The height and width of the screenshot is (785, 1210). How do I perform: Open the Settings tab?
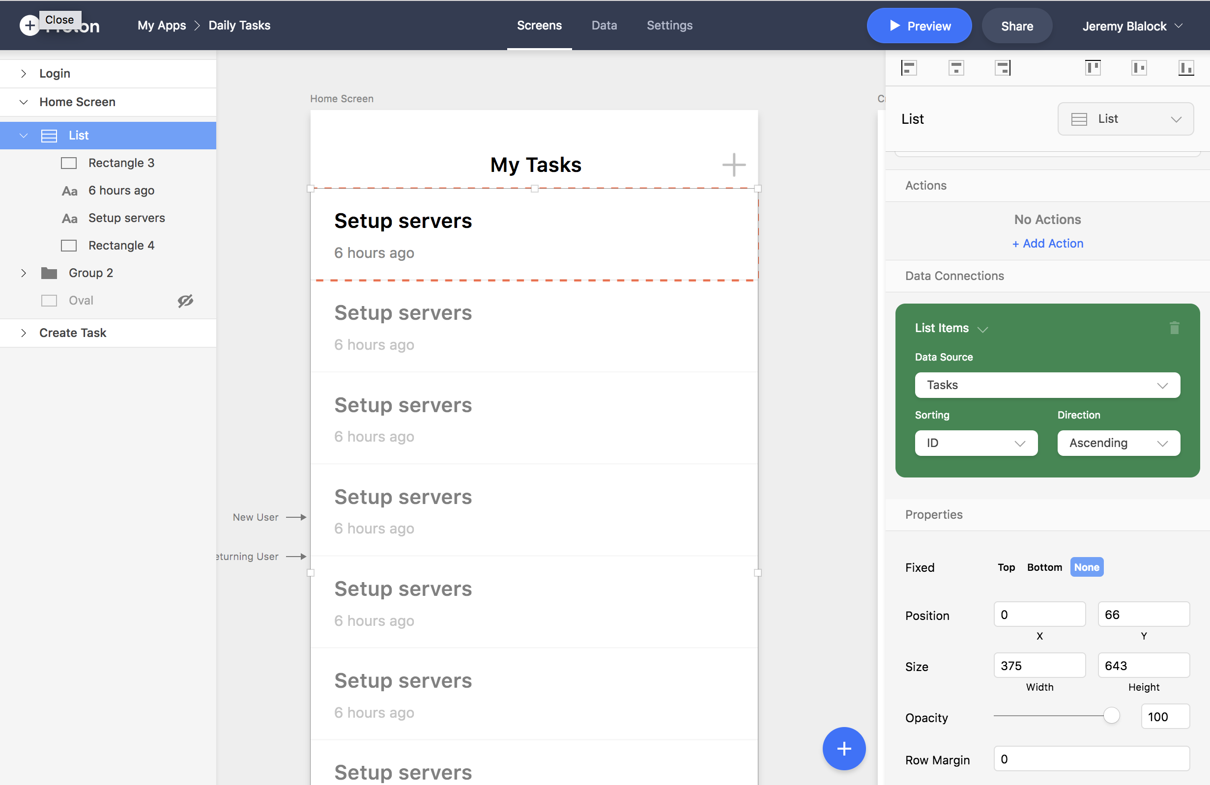point(669,26)
